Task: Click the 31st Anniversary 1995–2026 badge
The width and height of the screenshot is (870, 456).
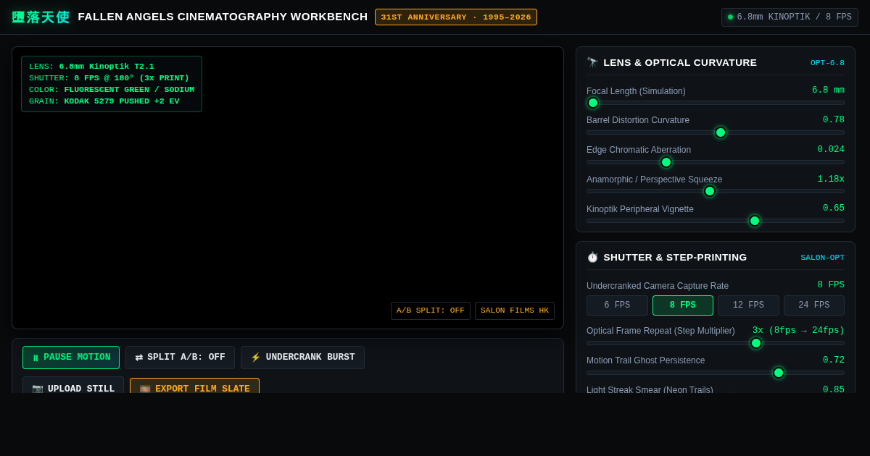Action: tap(456, 17)
